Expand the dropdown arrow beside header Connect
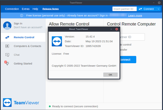This screenshot has height=110, width=163. tap(158, 9)
